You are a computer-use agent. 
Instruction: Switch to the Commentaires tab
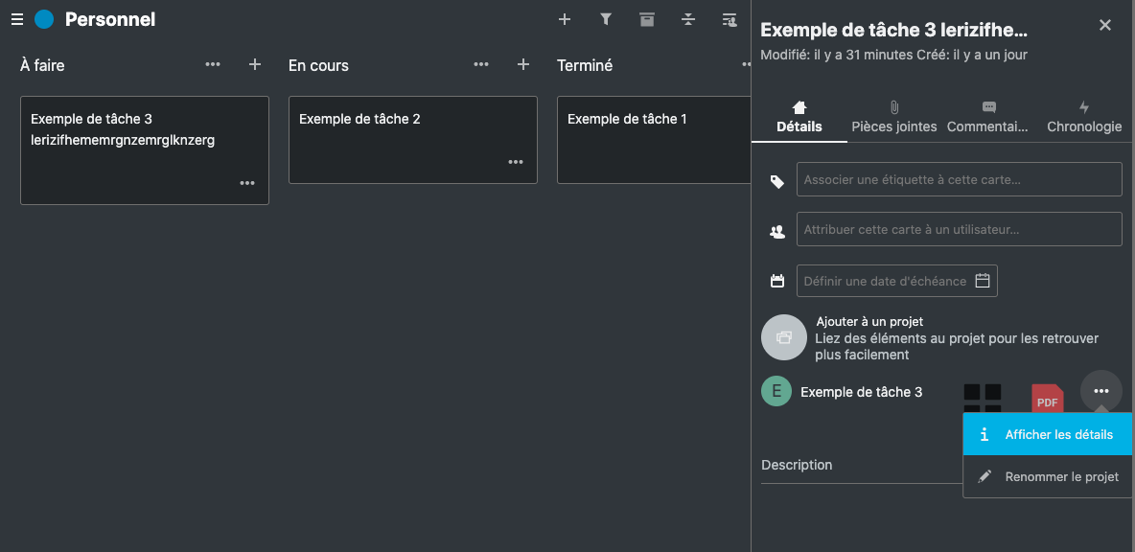click(x=988, y=117)
